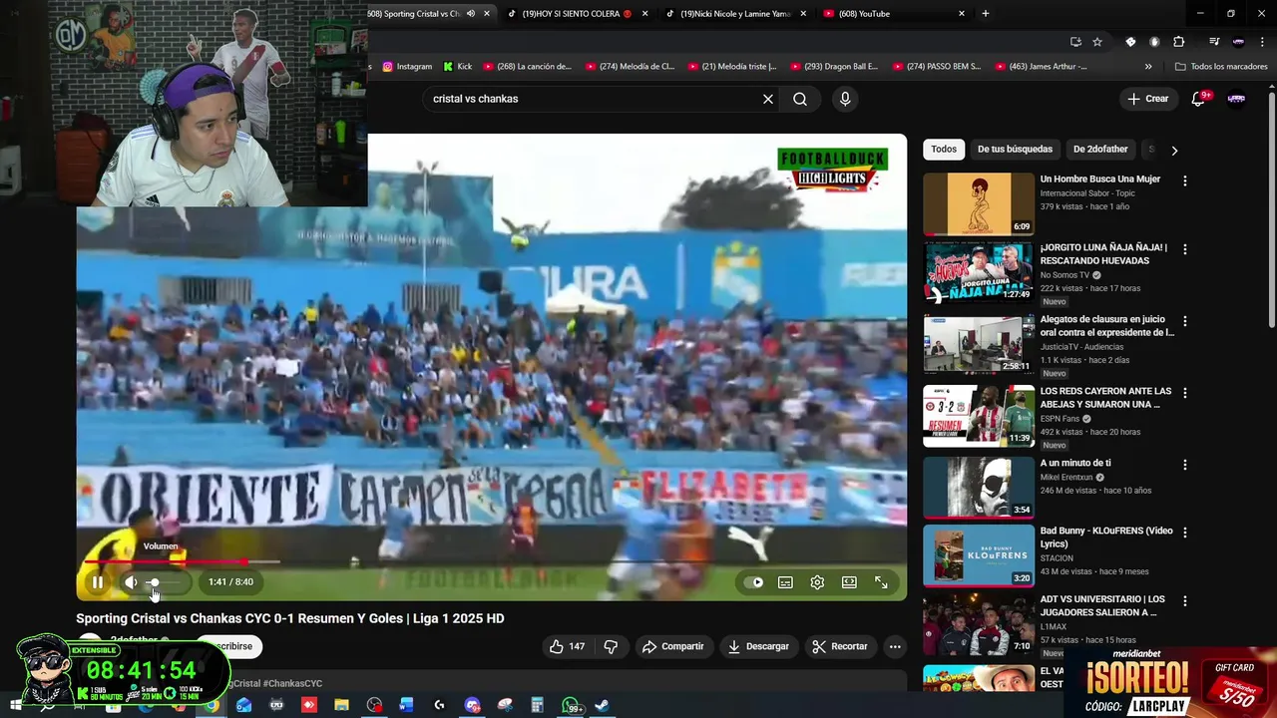Click the install app icon in the address bar
Image resolution: width=1277 pixels, height=718 pixels.
click(x=1075, y=42)
